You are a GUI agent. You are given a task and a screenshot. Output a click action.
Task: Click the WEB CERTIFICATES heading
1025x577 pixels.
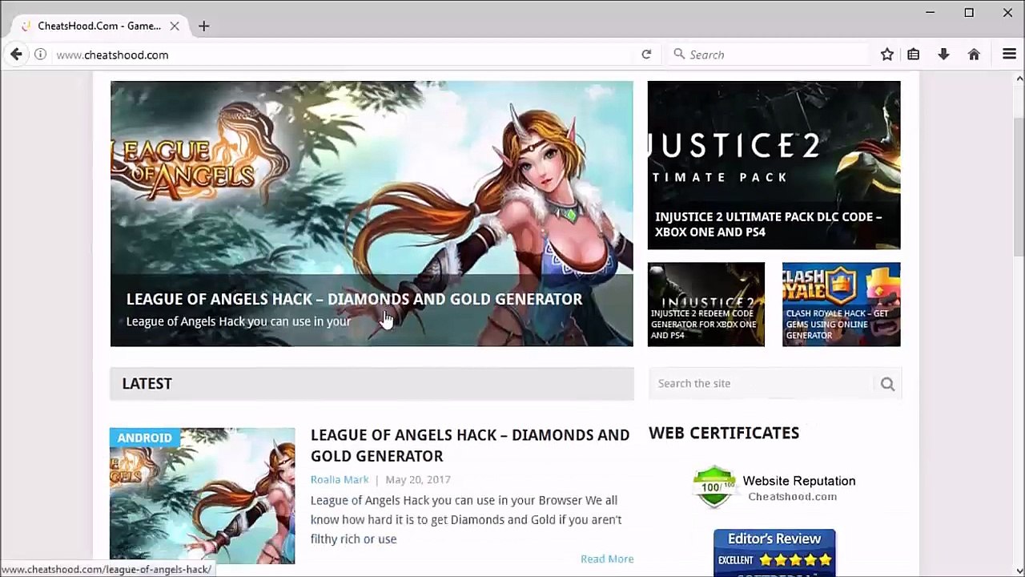click(x=724, y=433)
